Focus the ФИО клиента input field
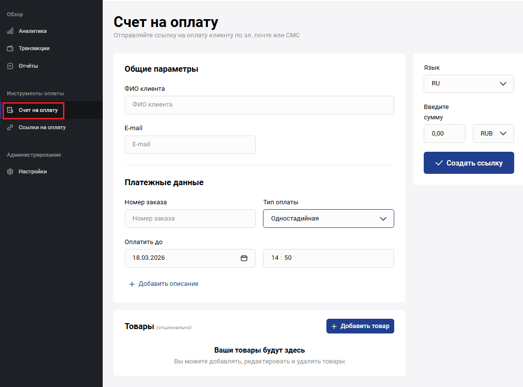This screenshot has width=523, height=387. point(259,105)
